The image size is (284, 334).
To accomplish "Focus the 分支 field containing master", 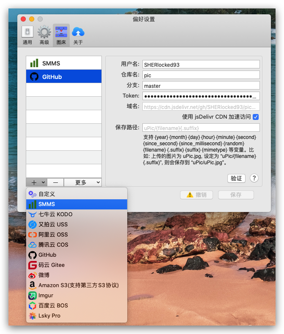I will click(201, 86).
